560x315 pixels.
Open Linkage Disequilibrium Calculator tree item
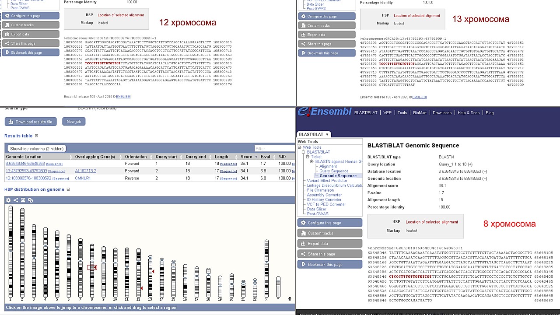[x=335, y=185]
